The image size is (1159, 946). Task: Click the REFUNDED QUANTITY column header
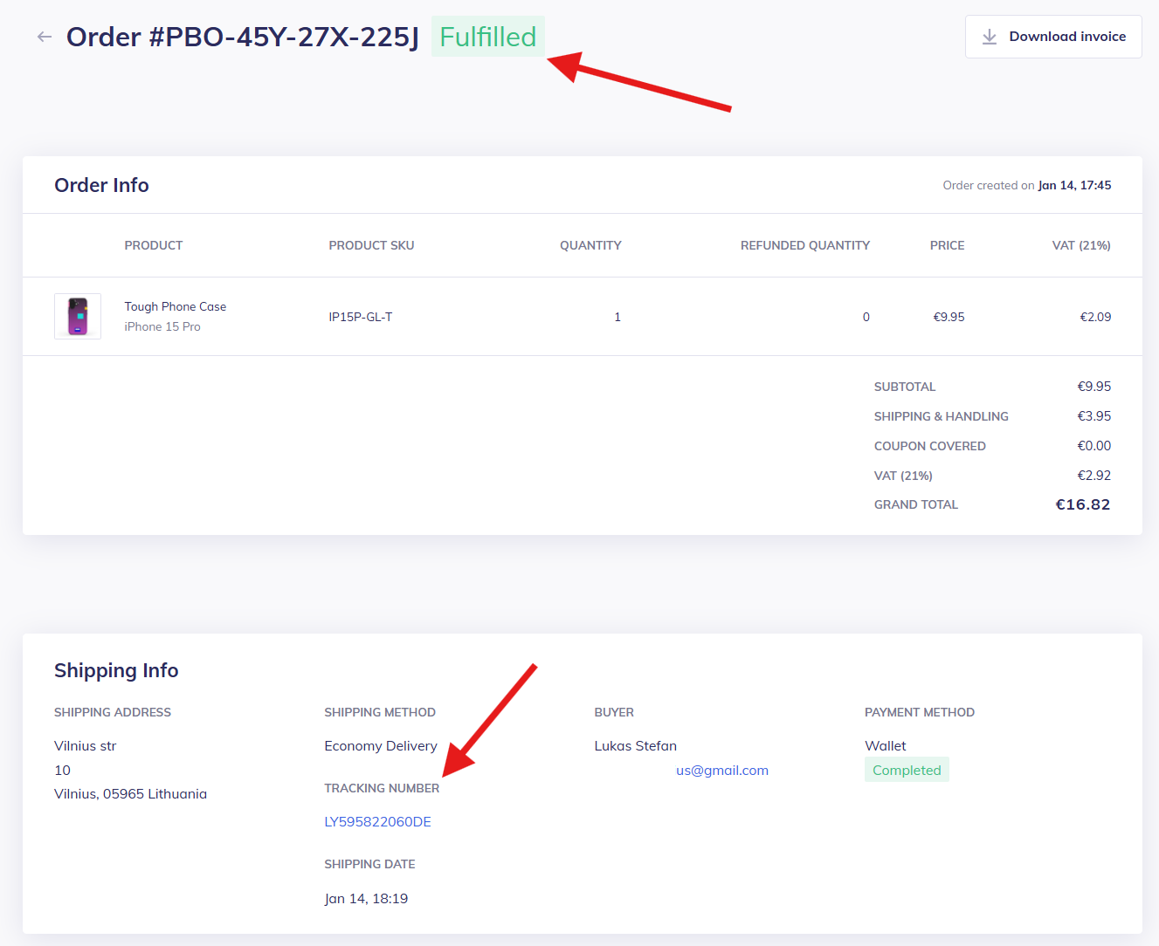(804, 245)
